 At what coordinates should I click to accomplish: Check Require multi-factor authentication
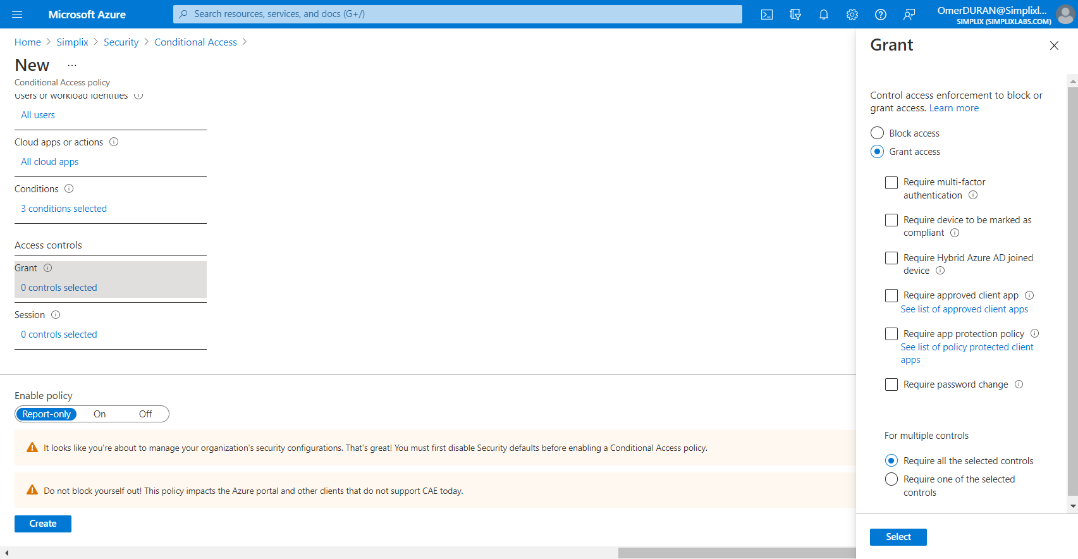[891, 183]
